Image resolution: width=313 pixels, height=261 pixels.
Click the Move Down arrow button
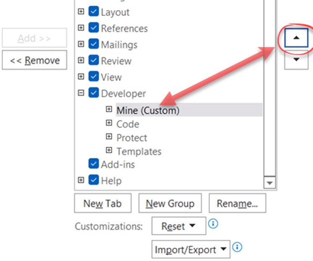(x=296, y=59)
